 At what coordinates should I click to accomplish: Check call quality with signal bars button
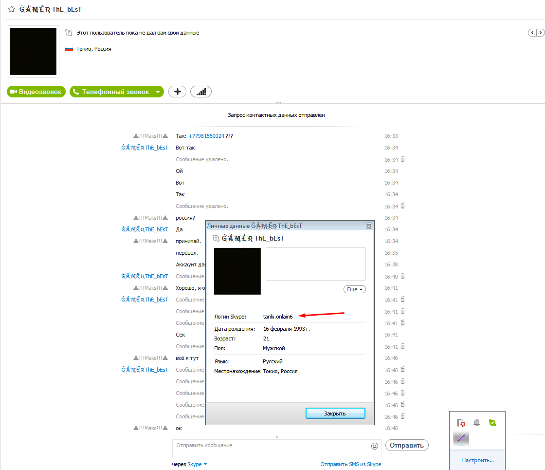[x=201, y=92]
